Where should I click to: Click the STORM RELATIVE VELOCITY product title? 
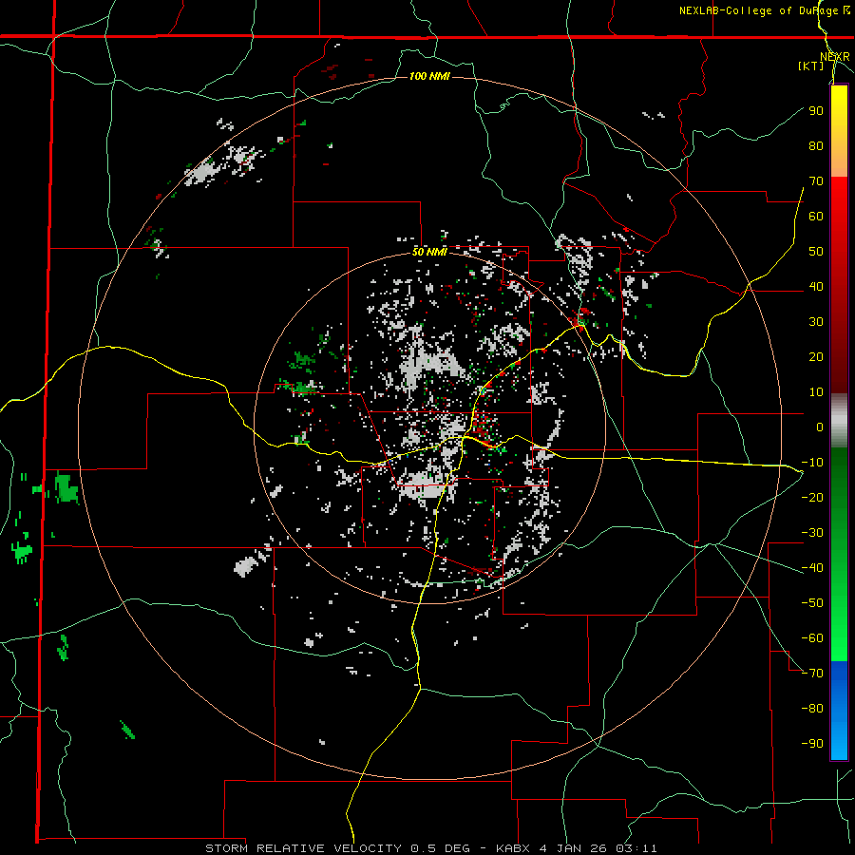tap(303, 848)
